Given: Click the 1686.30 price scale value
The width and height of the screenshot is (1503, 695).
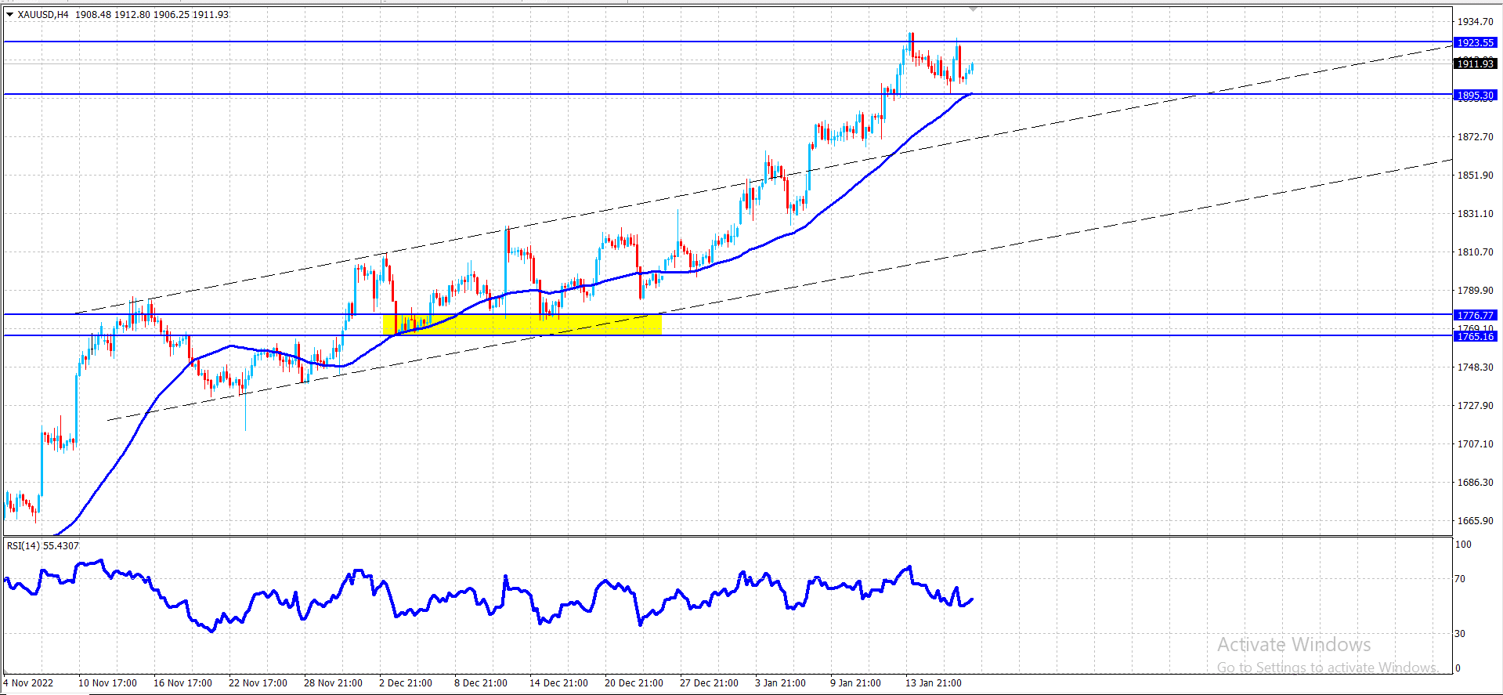Looking at the screenshot, I should 1475,482.
